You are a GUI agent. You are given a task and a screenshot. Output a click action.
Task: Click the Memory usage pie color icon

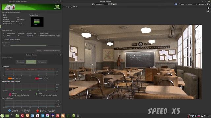(x=10, y=94)
